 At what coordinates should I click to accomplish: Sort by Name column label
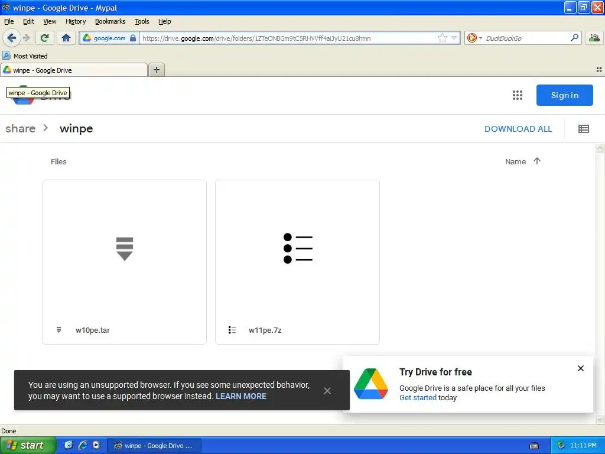(515, 162)
